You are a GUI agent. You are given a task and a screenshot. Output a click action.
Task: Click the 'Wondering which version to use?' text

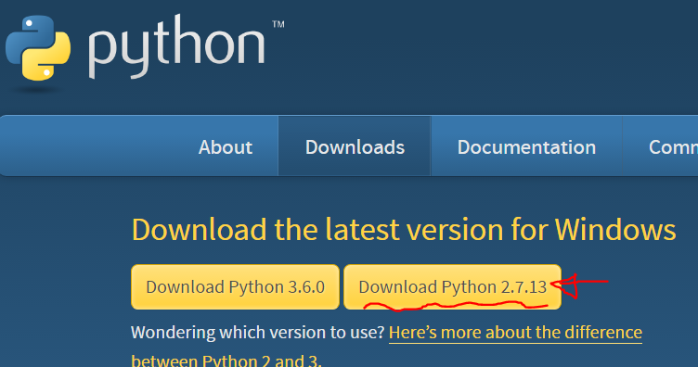click(x=258, y=333)
